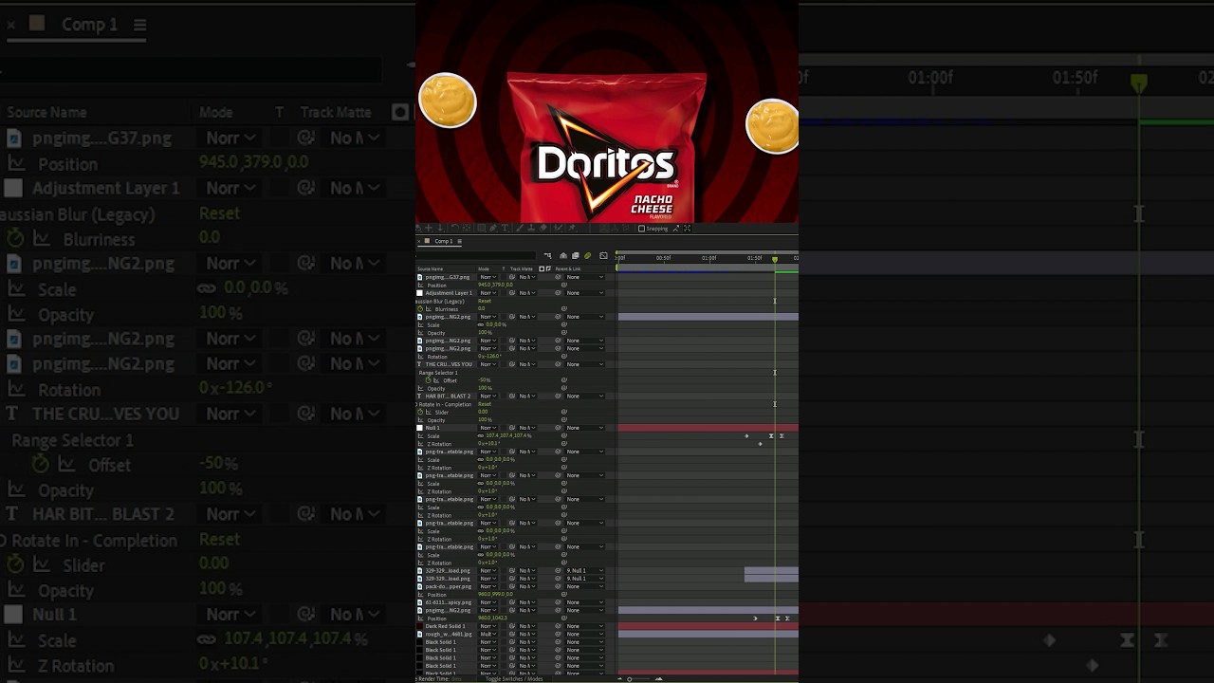Click the Null 1 Scale value 107.4
Viewport: 1214px width, 683px height.
(491, 436)
